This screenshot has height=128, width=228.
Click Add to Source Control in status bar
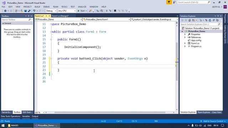213,121
